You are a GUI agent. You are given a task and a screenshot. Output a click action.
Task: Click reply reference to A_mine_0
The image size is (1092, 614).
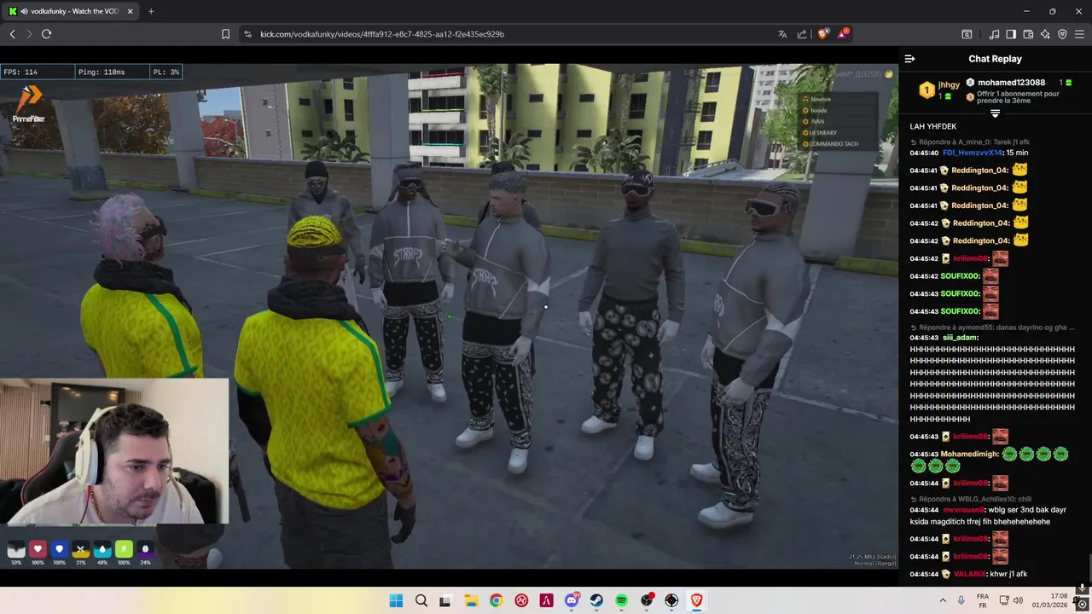tap(969, 142)
